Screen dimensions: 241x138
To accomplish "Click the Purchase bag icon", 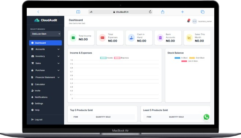I will 32,70.
